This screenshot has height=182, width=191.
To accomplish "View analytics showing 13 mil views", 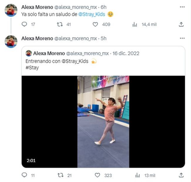I will pos(137,175).
